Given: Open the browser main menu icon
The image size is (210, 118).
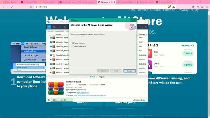Looking at the screenshot, I should (x=207, y=7).
